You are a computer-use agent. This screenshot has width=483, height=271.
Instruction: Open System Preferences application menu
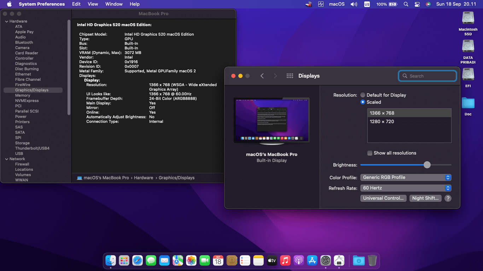(x=42, y=4)
